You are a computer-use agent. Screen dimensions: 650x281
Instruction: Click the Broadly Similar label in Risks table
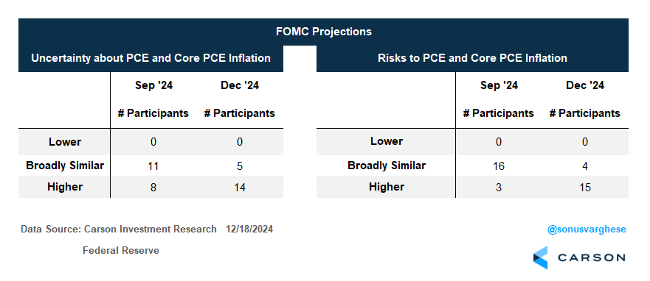tap(387, 166)
